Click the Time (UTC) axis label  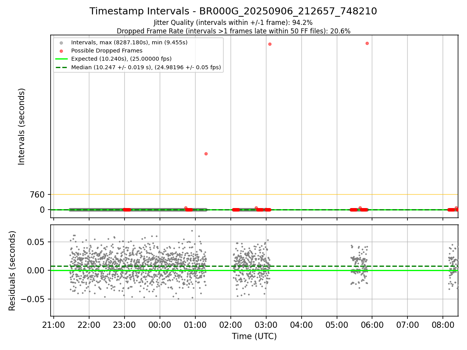coord(255,336)
